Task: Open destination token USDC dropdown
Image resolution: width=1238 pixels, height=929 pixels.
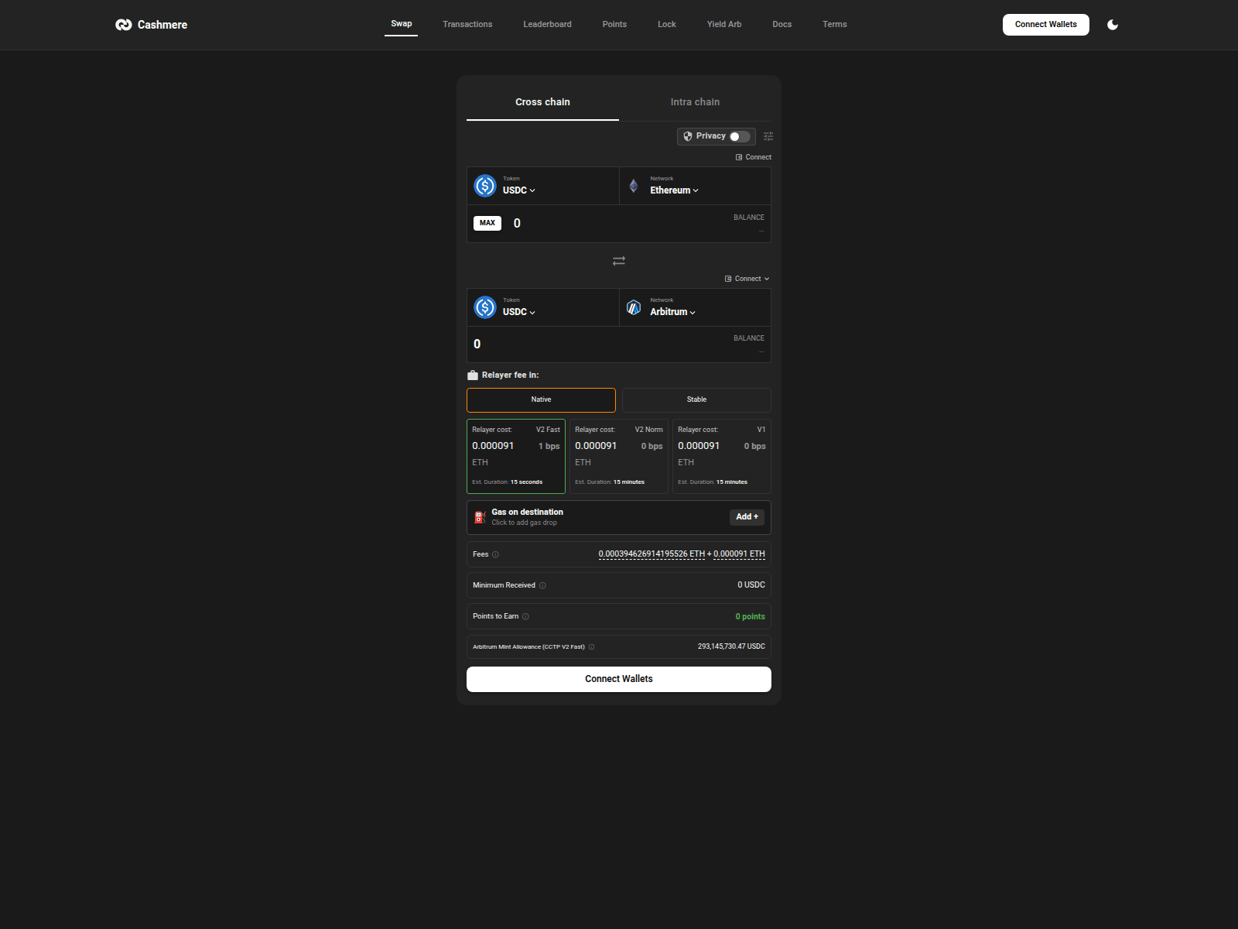Action: point(519,312)
